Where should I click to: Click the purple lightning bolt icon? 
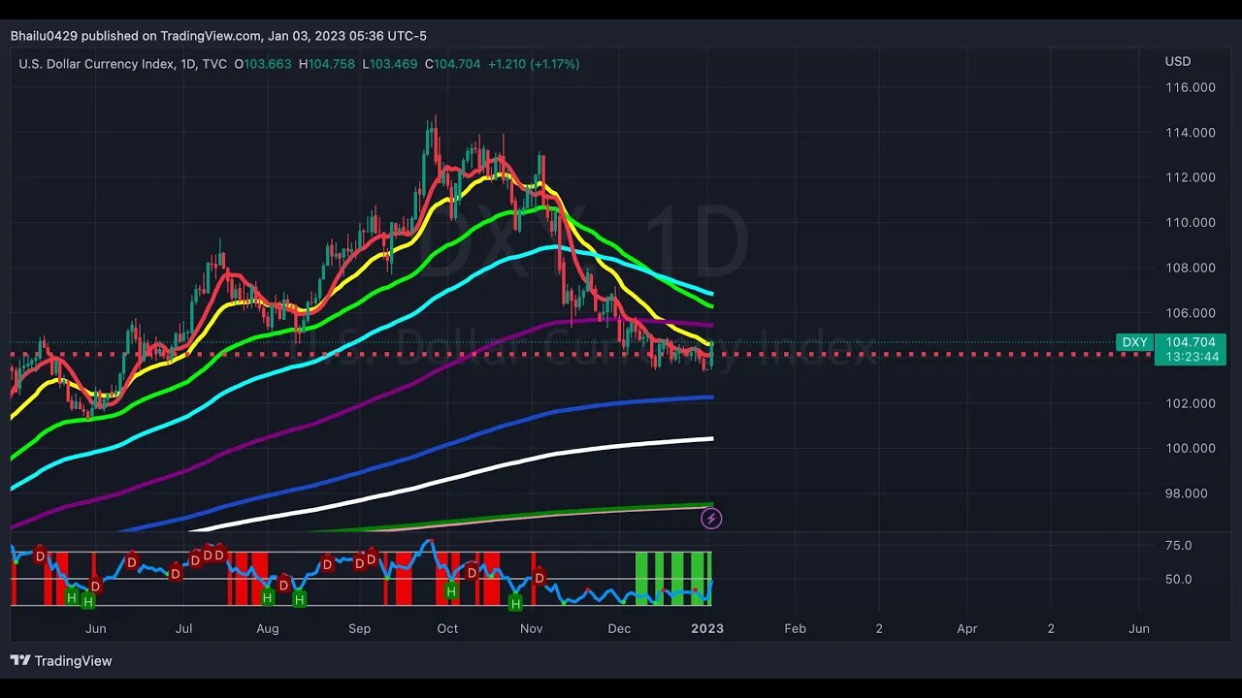pos(711,519)
